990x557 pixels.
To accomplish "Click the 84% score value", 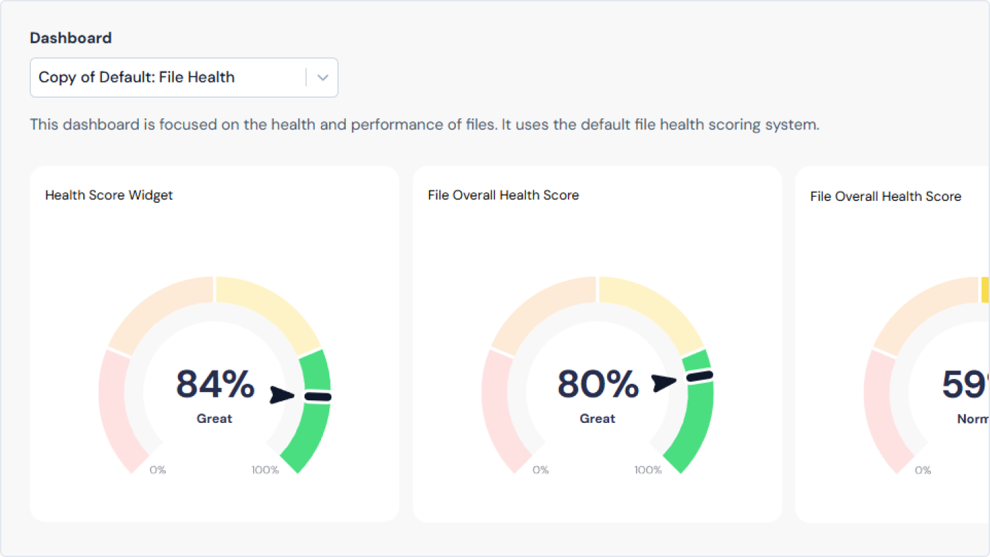I will (x=215, y=384).
